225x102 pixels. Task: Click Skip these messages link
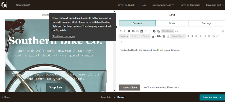63,36
